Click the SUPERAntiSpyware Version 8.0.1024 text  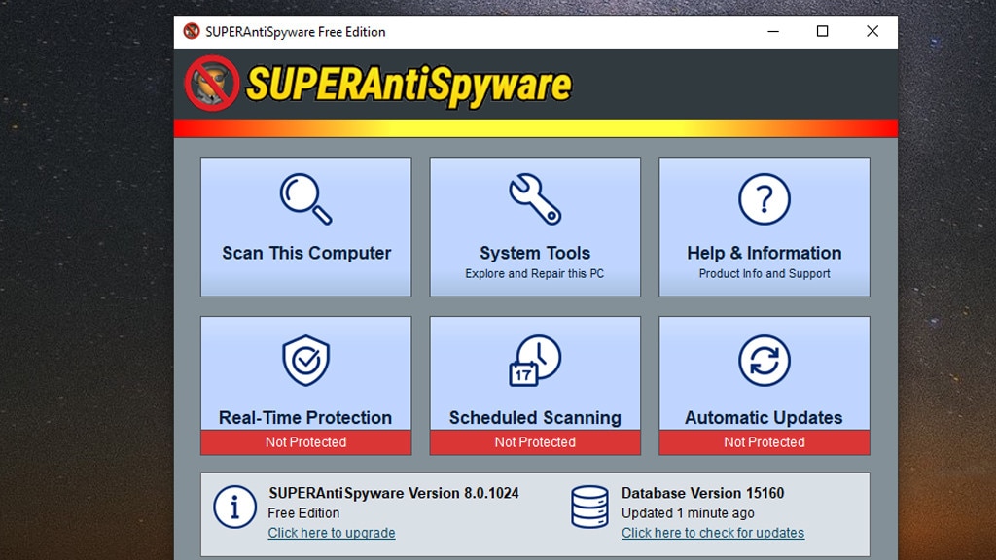click(394, 493)
